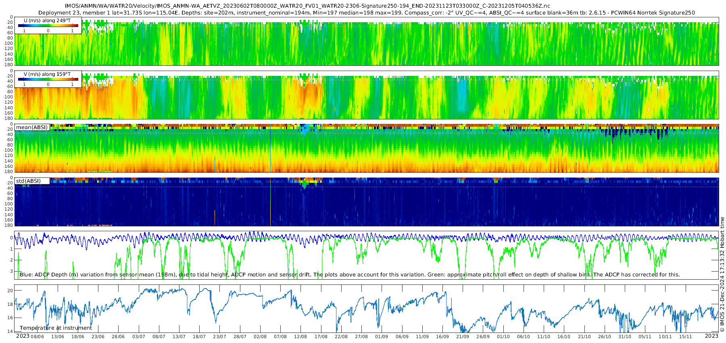Pick the 21/09 date tick label
Viewport: 726px width, 343px height.
[x=463, y=337]
